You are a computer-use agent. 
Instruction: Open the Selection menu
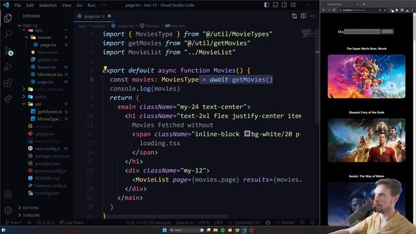(47, 5)
